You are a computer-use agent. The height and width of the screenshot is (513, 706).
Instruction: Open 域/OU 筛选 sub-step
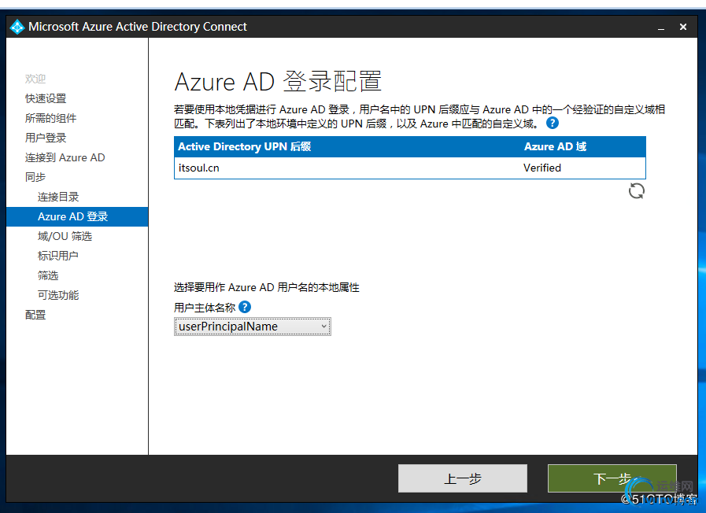(65, 236)
